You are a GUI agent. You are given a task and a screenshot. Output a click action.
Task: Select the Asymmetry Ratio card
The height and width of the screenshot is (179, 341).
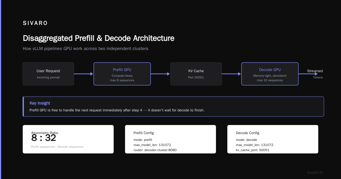click(68, 139)
